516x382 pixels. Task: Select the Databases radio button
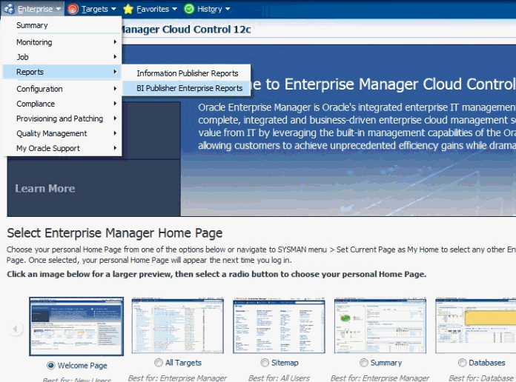click(462, 363)
